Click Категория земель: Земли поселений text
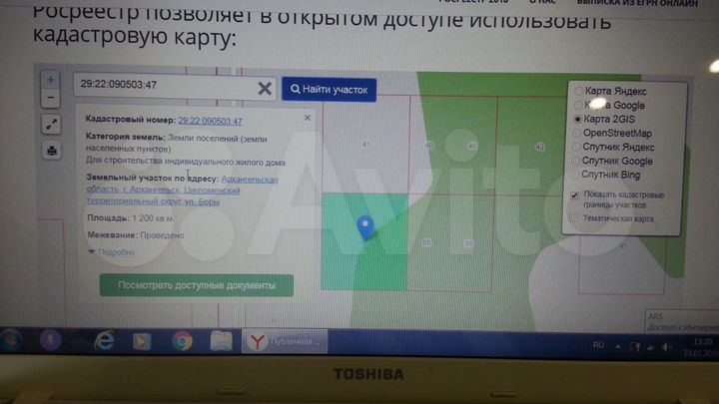The width and height of the screenshot is (719, 404). (176, 144)
